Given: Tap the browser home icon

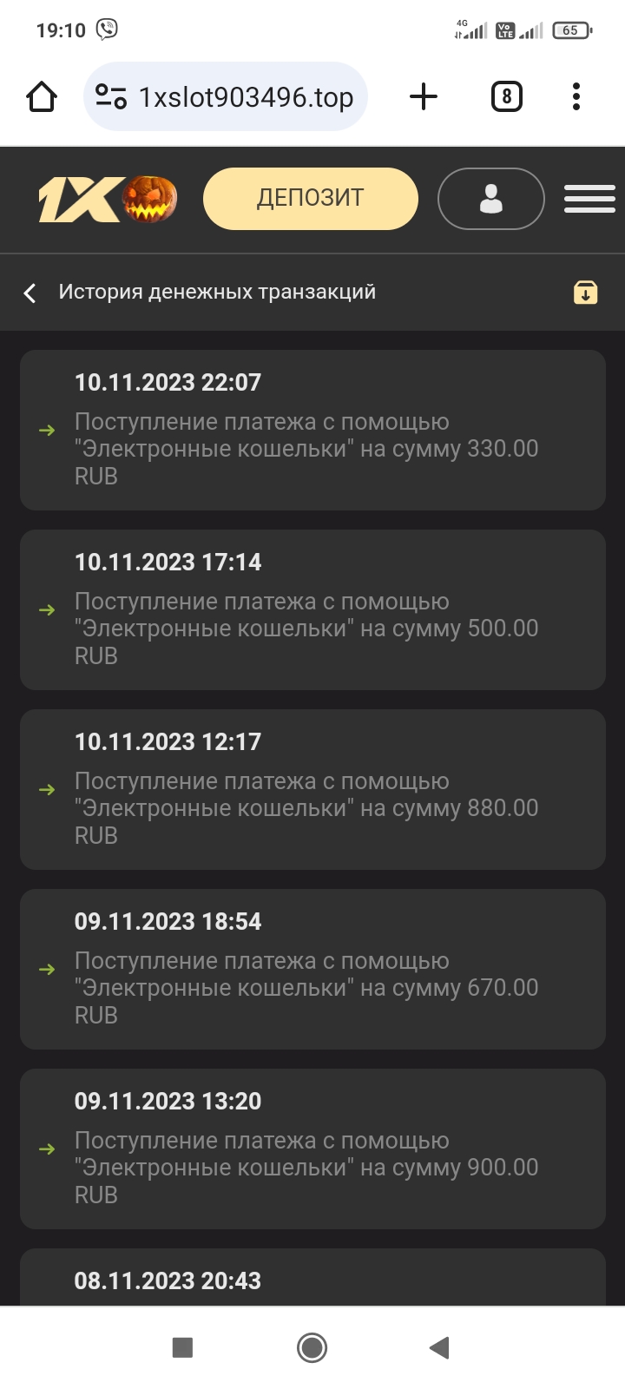Looking at the screenshot, I should coord(42,96).
